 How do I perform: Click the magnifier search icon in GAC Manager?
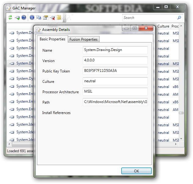[x=179, y=18]
